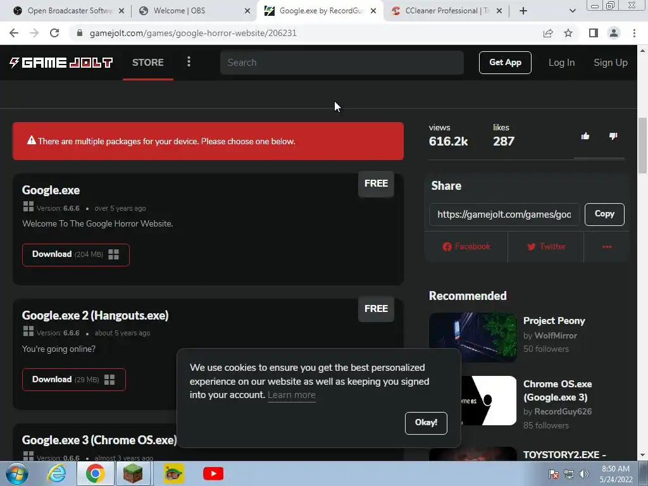Click the Action Center flag tray icon
The height and width of the screenshot is (486, 648).
point(554,474)
